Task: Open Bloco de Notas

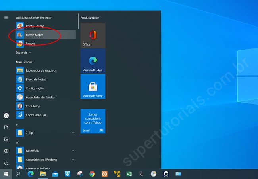Action: pos(35,80)
